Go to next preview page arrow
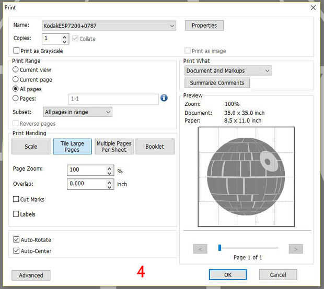This screenshot has width=324, height=289. point(296,249)
